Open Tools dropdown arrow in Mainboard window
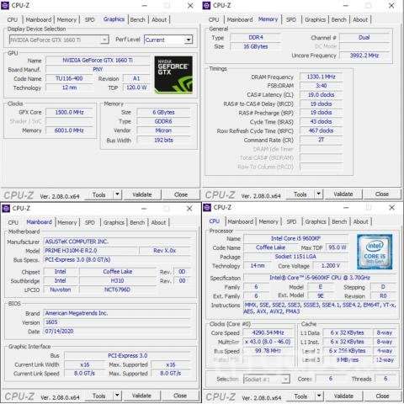Screen dimensions: 404x404 tap(117, 396)
